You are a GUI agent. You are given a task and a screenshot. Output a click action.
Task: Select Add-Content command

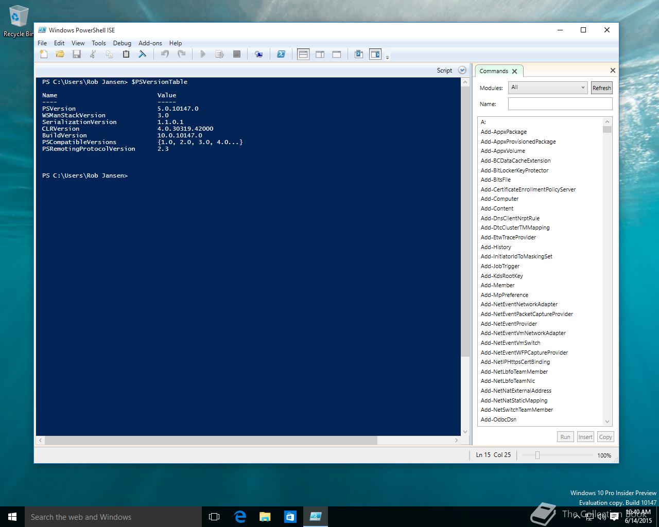click(x=497, y=208)
